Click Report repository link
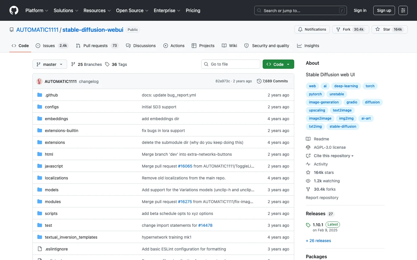417x260 pixels. click(x=322, y=198)
